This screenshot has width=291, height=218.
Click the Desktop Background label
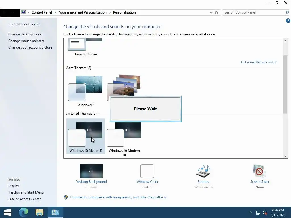(91, 182)
